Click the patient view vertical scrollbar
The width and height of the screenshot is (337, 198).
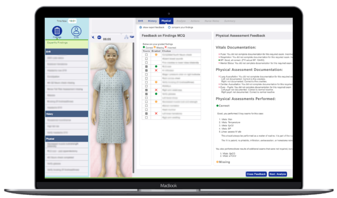click(x=133, y=107)
